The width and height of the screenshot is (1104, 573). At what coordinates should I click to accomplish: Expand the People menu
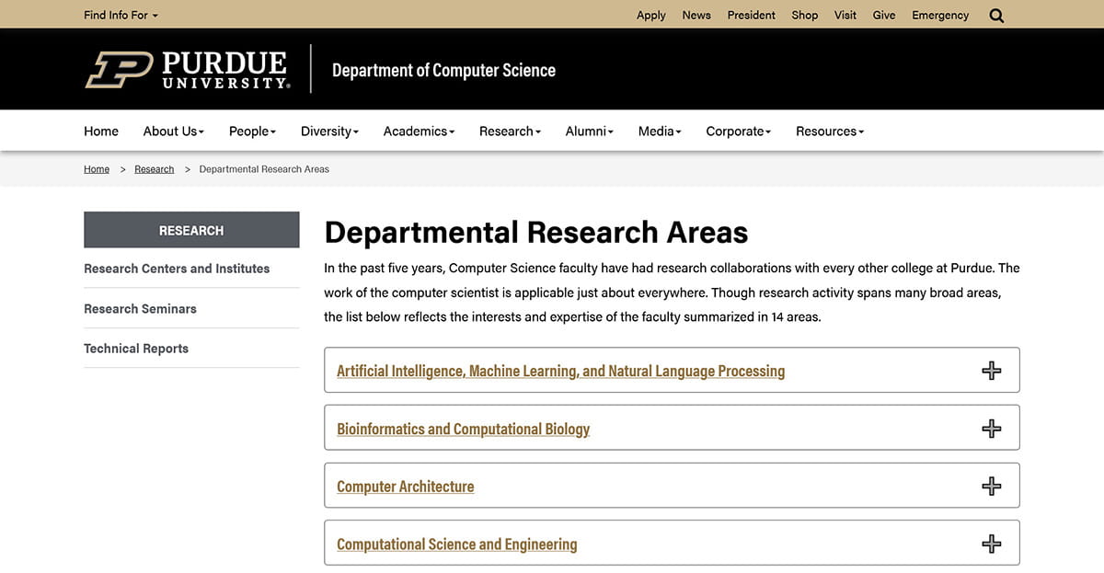click(251, 131)
